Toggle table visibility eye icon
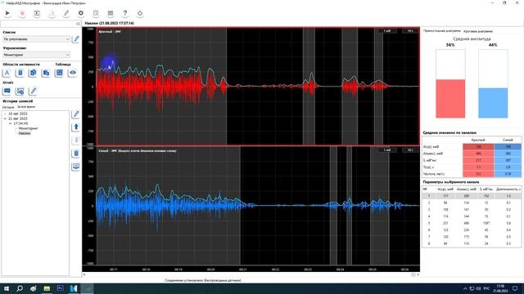Image resolution: width=524 pixels, height=294 pixels. click(x=73, y=73)
